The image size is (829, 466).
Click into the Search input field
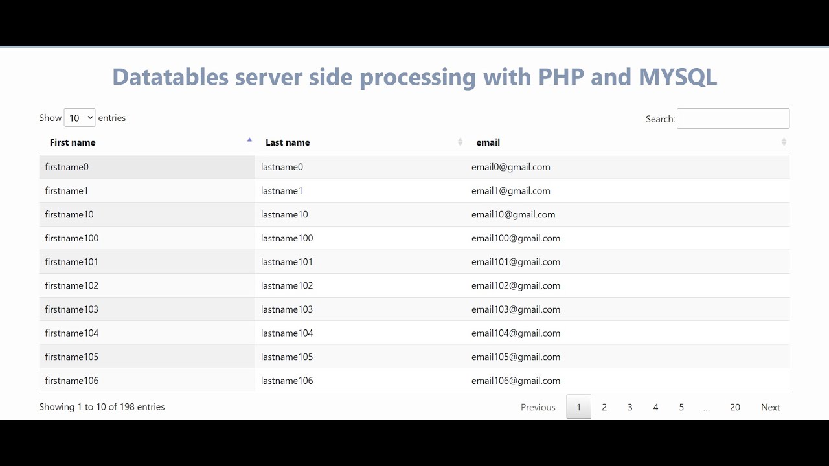[x=732, y=118]
